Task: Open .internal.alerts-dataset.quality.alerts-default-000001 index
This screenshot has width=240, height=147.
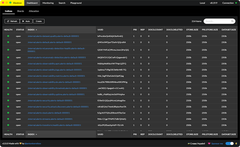Action: coord(53,36)
